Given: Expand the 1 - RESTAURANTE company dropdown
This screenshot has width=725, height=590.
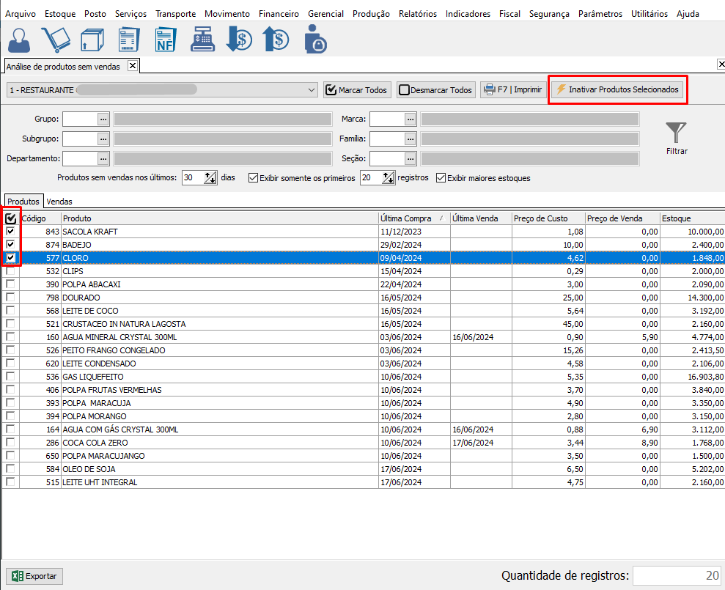Looking at the screenshot, I should 312,90.
